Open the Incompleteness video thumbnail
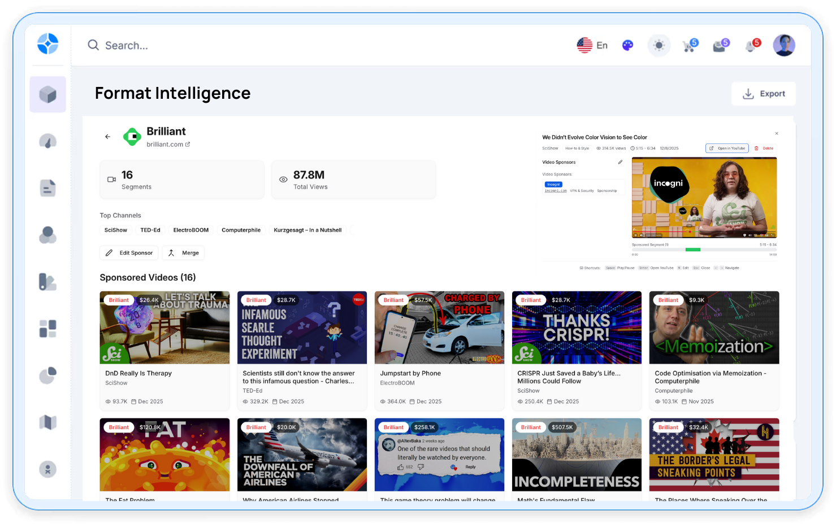 577,454
